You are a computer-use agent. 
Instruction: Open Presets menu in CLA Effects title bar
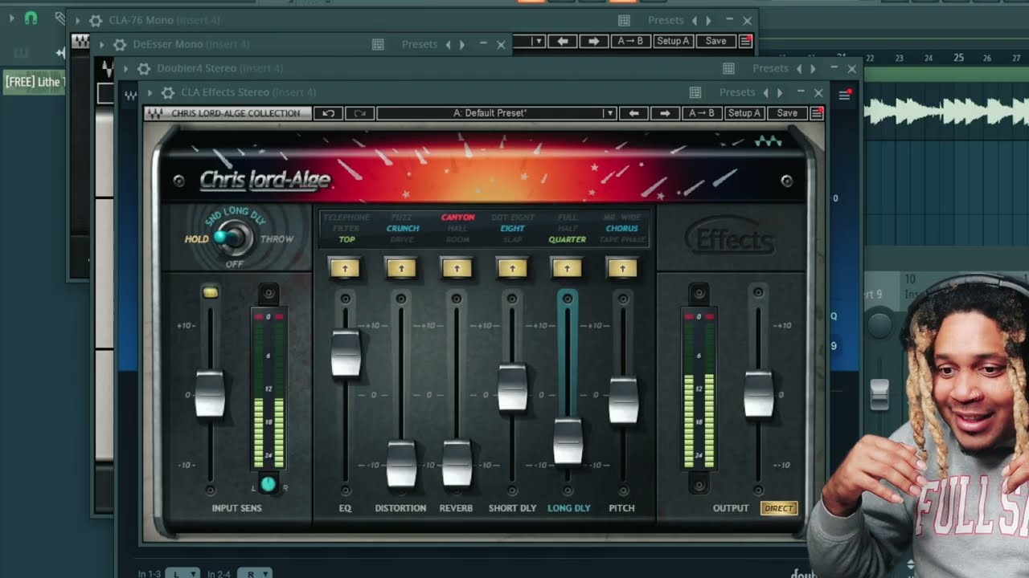pos(737,92)
